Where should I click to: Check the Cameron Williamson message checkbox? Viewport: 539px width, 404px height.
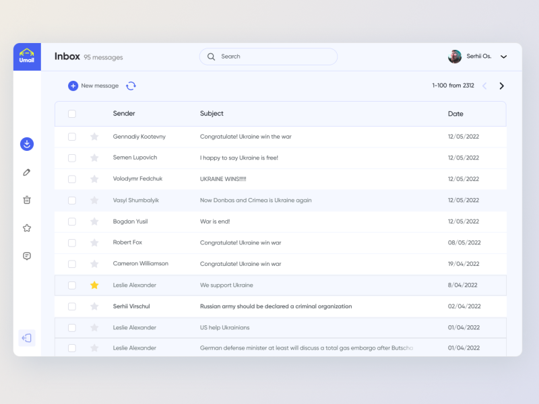72,264
